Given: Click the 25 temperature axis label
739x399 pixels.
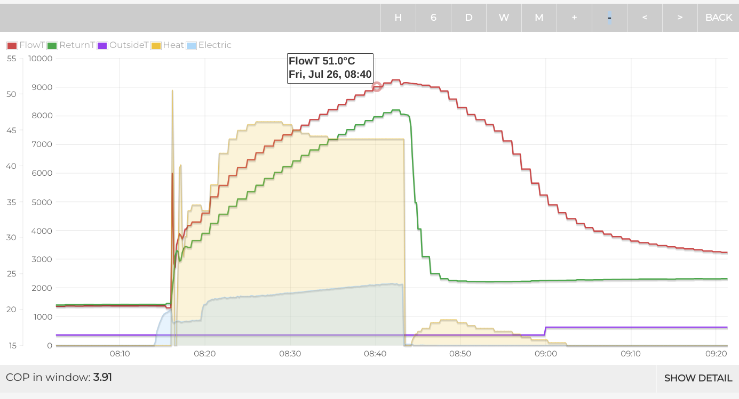Looking at the screenshot, I should coord(11,274).
